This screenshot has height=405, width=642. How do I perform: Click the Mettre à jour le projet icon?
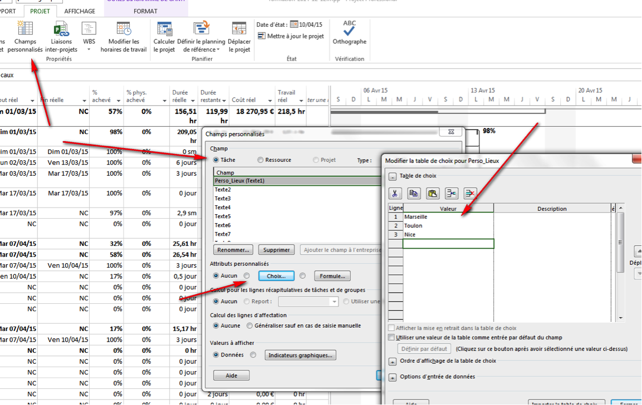pyautogui.click(x=262, y=36)
